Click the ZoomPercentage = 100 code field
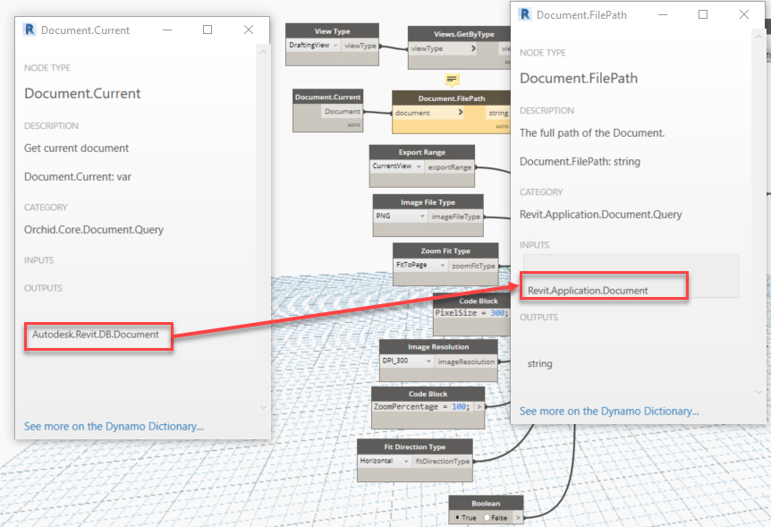Viewport: 771px width, 527px height. pyautogui.click(x=421, y=407)
